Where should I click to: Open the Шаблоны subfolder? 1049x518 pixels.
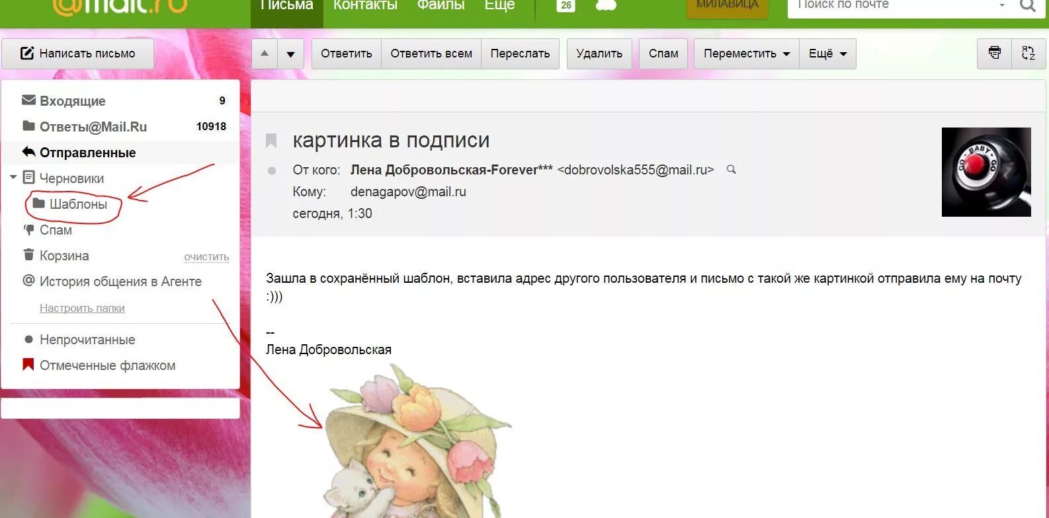78,204
